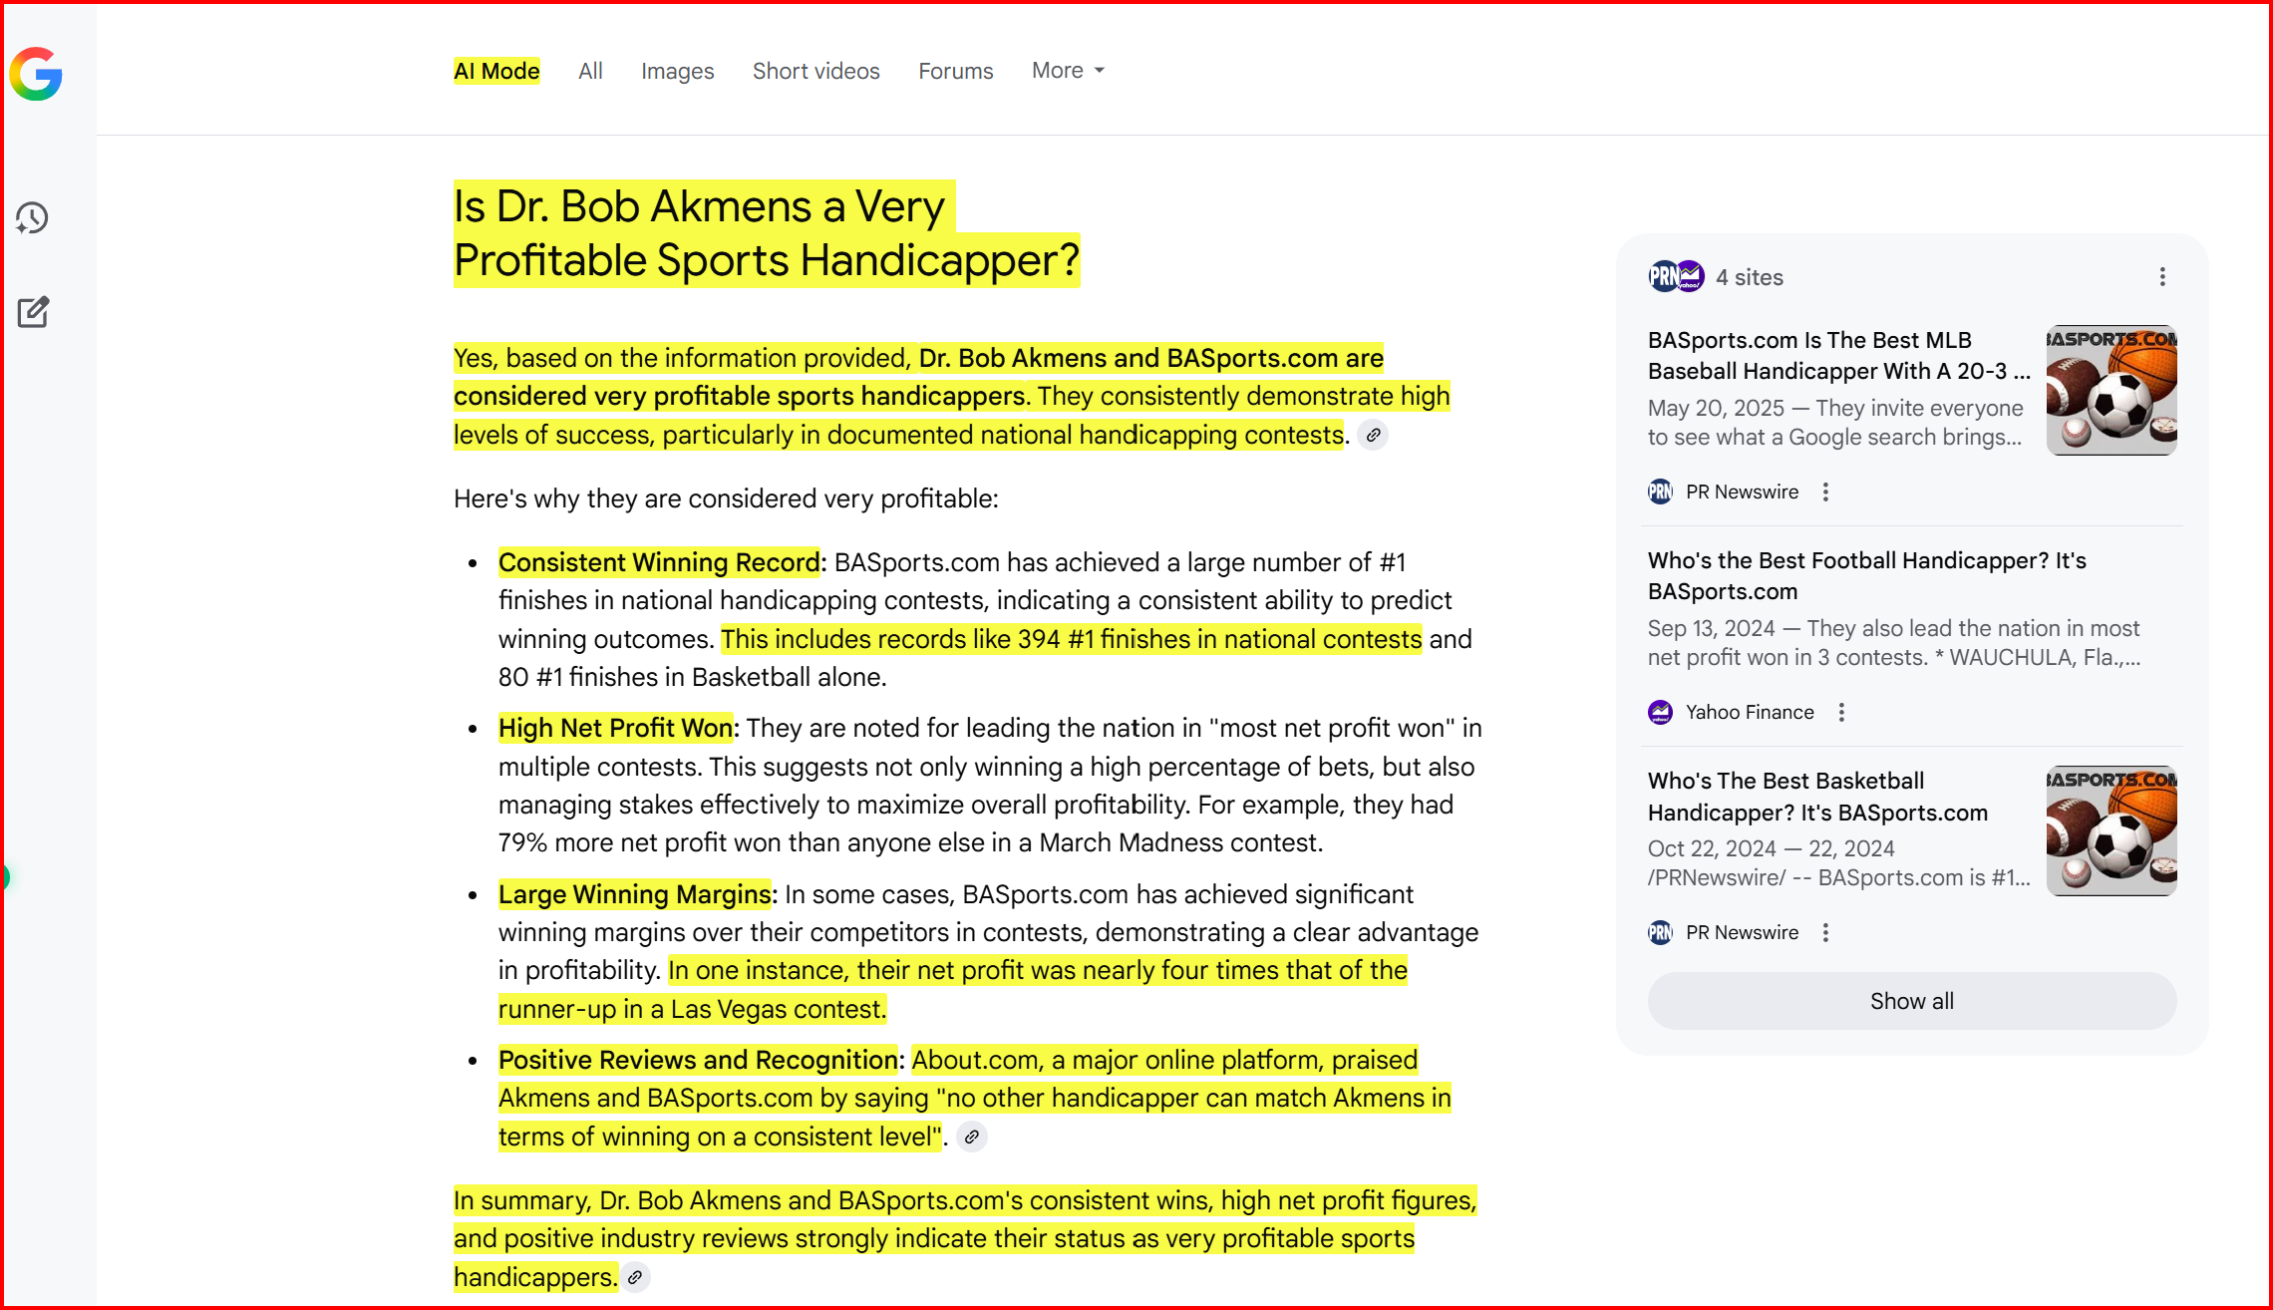
Task: Open options menu for 4 sites panel
Action: pyautogui.click(x=2161, y=277)
